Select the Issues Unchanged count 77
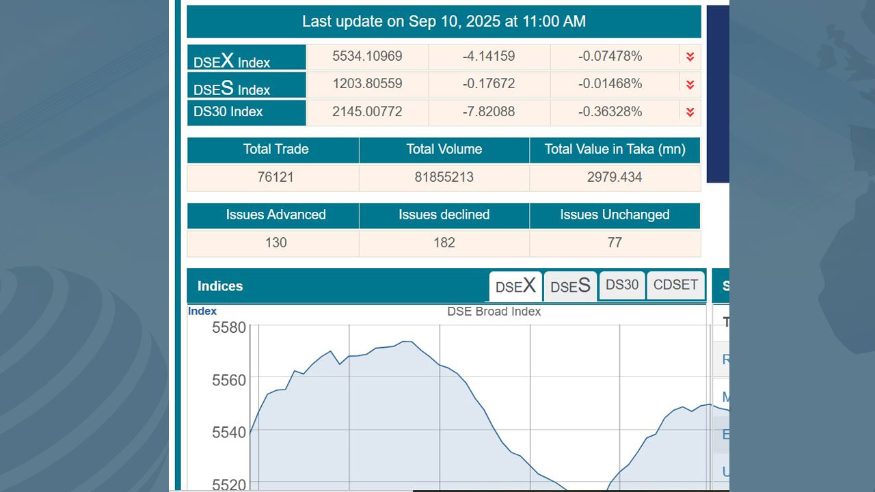 (615, 243)
